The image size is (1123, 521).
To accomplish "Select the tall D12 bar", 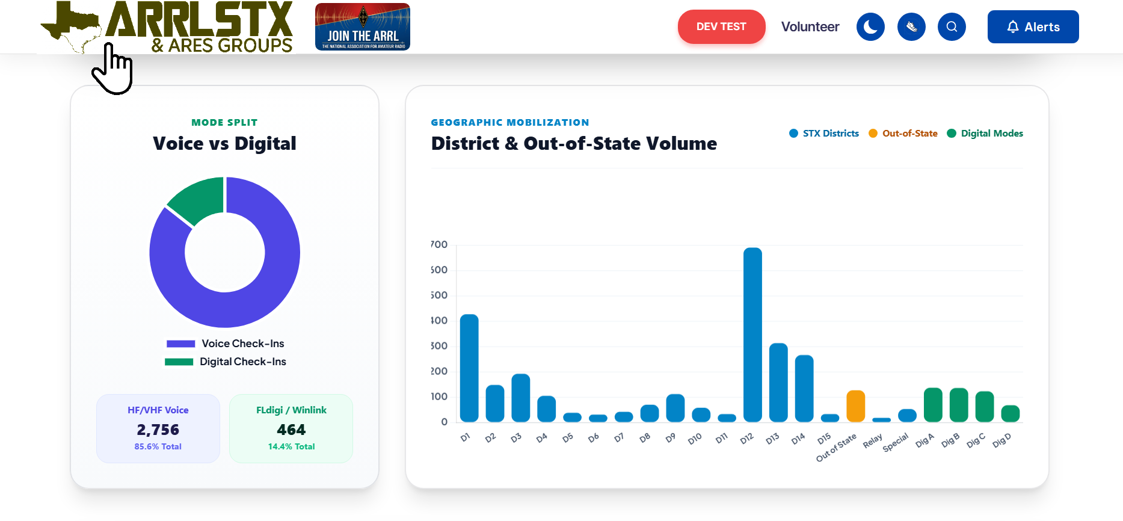I will pos(752,334).
